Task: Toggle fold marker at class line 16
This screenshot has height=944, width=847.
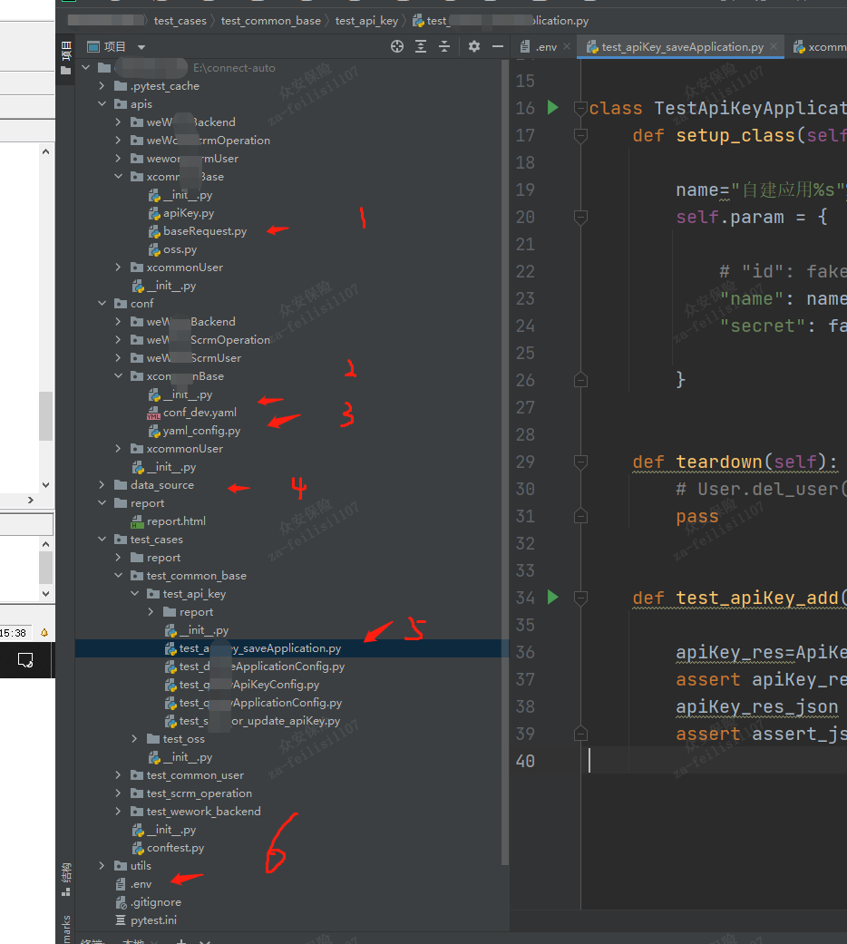Action: point(581,109)
